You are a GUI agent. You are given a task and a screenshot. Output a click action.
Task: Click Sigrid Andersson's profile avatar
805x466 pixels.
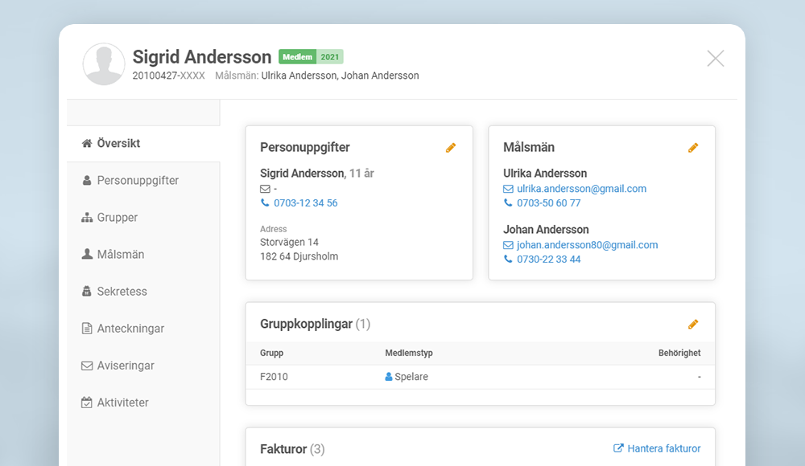tap(104, 64)
